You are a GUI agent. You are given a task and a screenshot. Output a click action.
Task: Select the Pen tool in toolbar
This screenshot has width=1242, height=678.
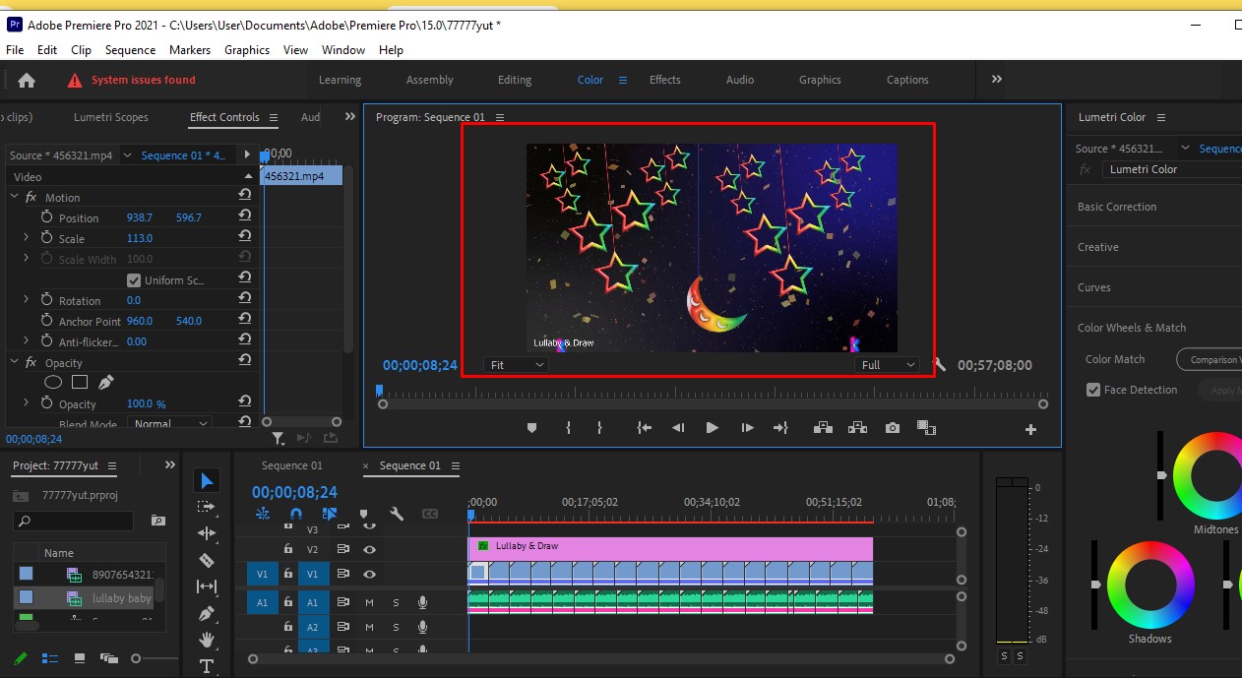pos(207,613)
